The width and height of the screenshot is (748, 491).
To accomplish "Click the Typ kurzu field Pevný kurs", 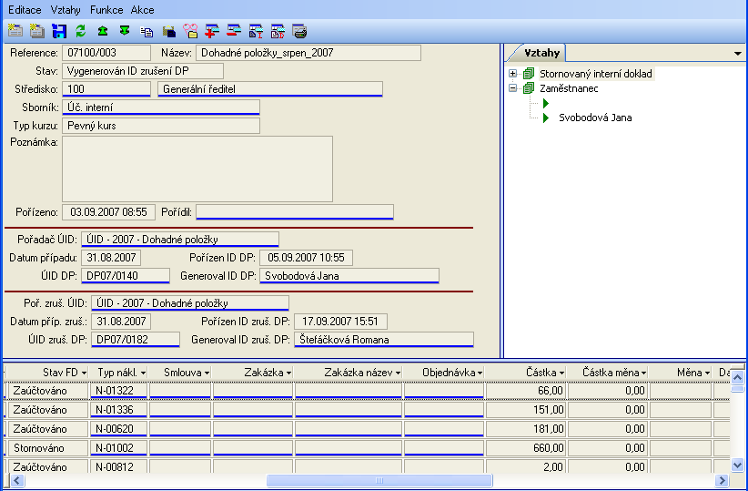I will click(x=161, y=126).
